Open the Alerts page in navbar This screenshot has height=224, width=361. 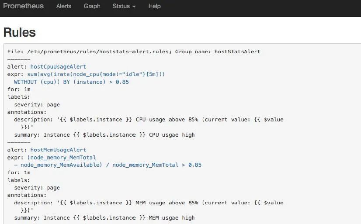[64, 6]
